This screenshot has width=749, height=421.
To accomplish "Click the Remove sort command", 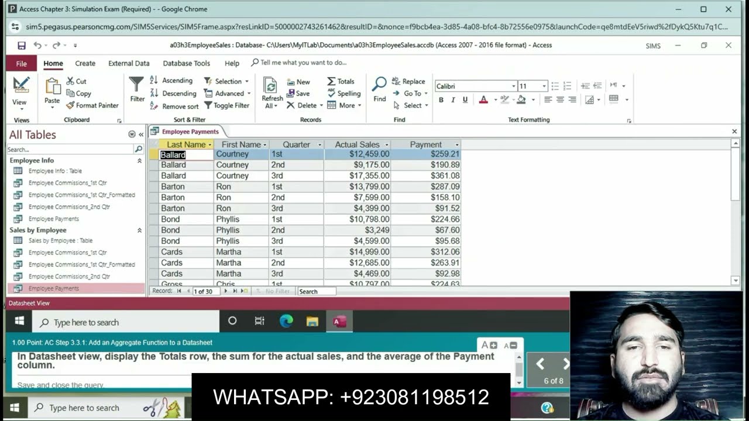I will click(x=174, y=106).
